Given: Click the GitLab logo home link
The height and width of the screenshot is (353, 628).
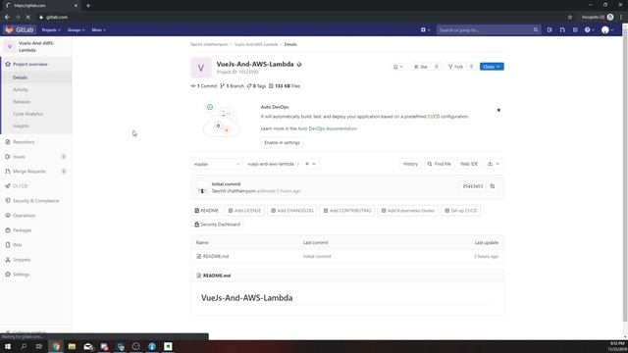Looking at the screenshot, I should coord(20,30).
